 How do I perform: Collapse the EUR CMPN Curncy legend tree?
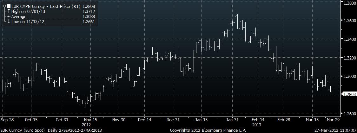coord(4,6)
